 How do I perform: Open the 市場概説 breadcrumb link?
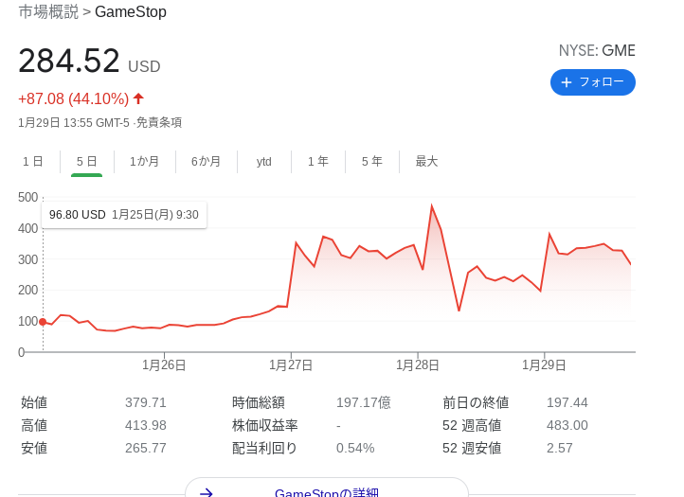point(48,11)
